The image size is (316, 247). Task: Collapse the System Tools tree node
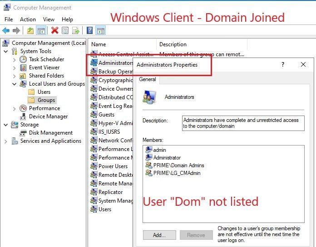tap(6, 52)
